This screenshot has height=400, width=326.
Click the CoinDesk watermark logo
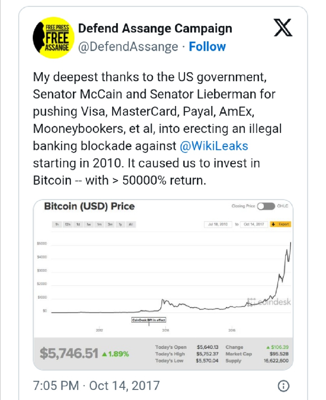[x=269, y=302]
